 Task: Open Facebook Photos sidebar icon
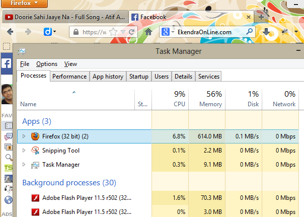pyautogui.click(x=9, y=147)
